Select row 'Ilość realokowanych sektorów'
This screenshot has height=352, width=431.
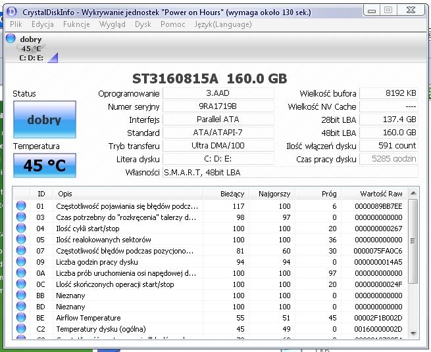211,240
